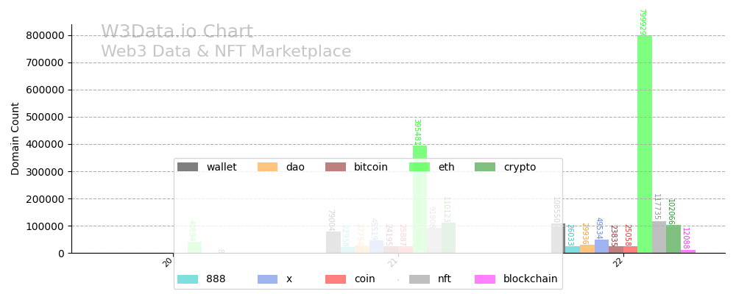Select the magenta blockchain bar labeled 12088

pos(688,251)
